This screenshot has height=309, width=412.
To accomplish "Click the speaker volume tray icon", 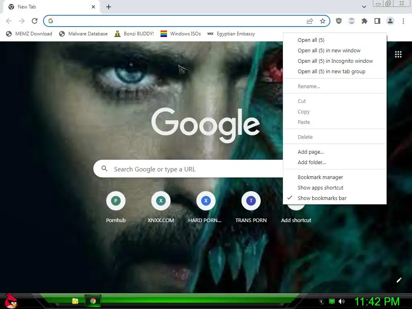I will pos(342,301).
